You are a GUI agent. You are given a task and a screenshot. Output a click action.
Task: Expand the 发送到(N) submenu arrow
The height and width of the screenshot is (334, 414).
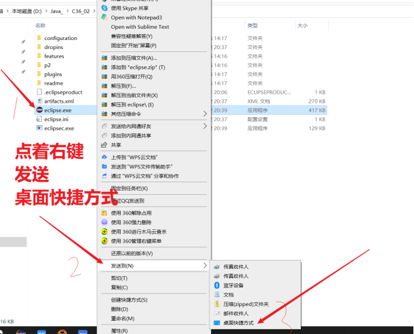click(205, 265)
